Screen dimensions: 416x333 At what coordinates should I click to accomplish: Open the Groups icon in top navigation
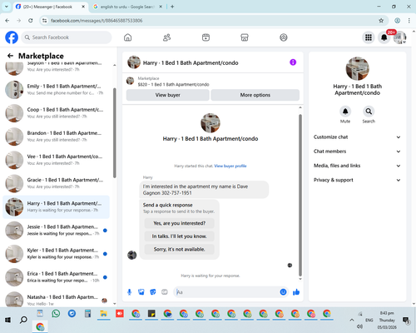coord(284,37)
